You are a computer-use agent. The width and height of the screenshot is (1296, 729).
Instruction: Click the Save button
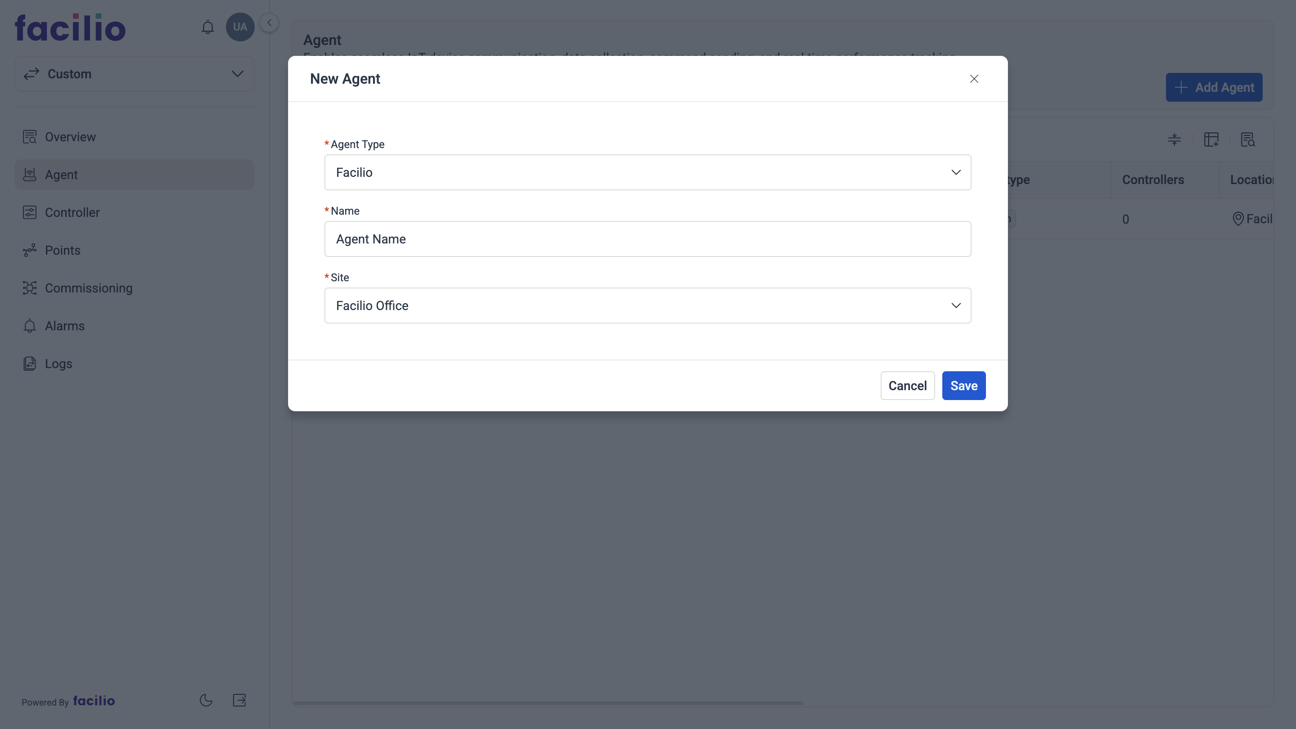coord(963,385)
